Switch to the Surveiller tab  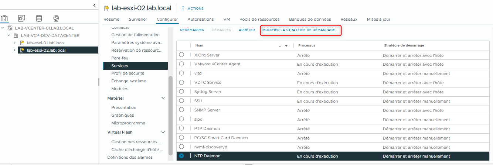[138, 19]
